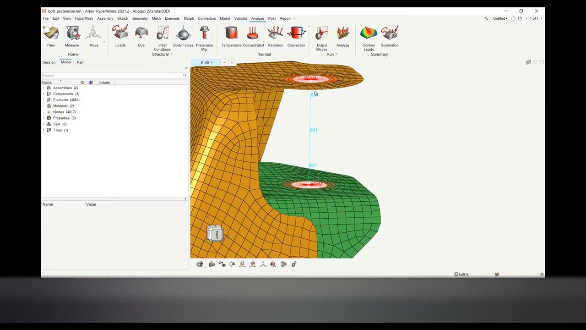The height and width of the screenshot is (330, 586).
Task: Open the Body Forces tool
Action: tap(183, 37)
